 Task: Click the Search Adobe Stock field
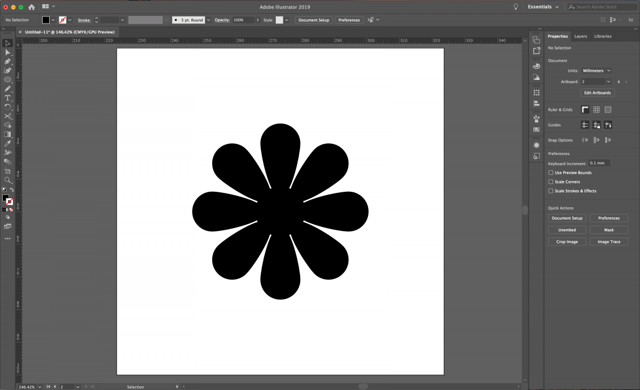[x=602, y=7]
